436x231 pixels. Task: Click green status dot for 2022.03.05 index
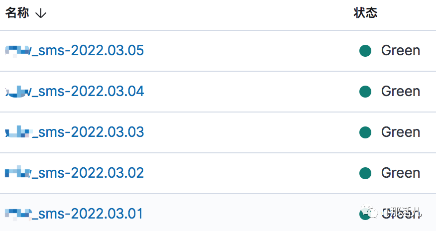coord(365,51)
